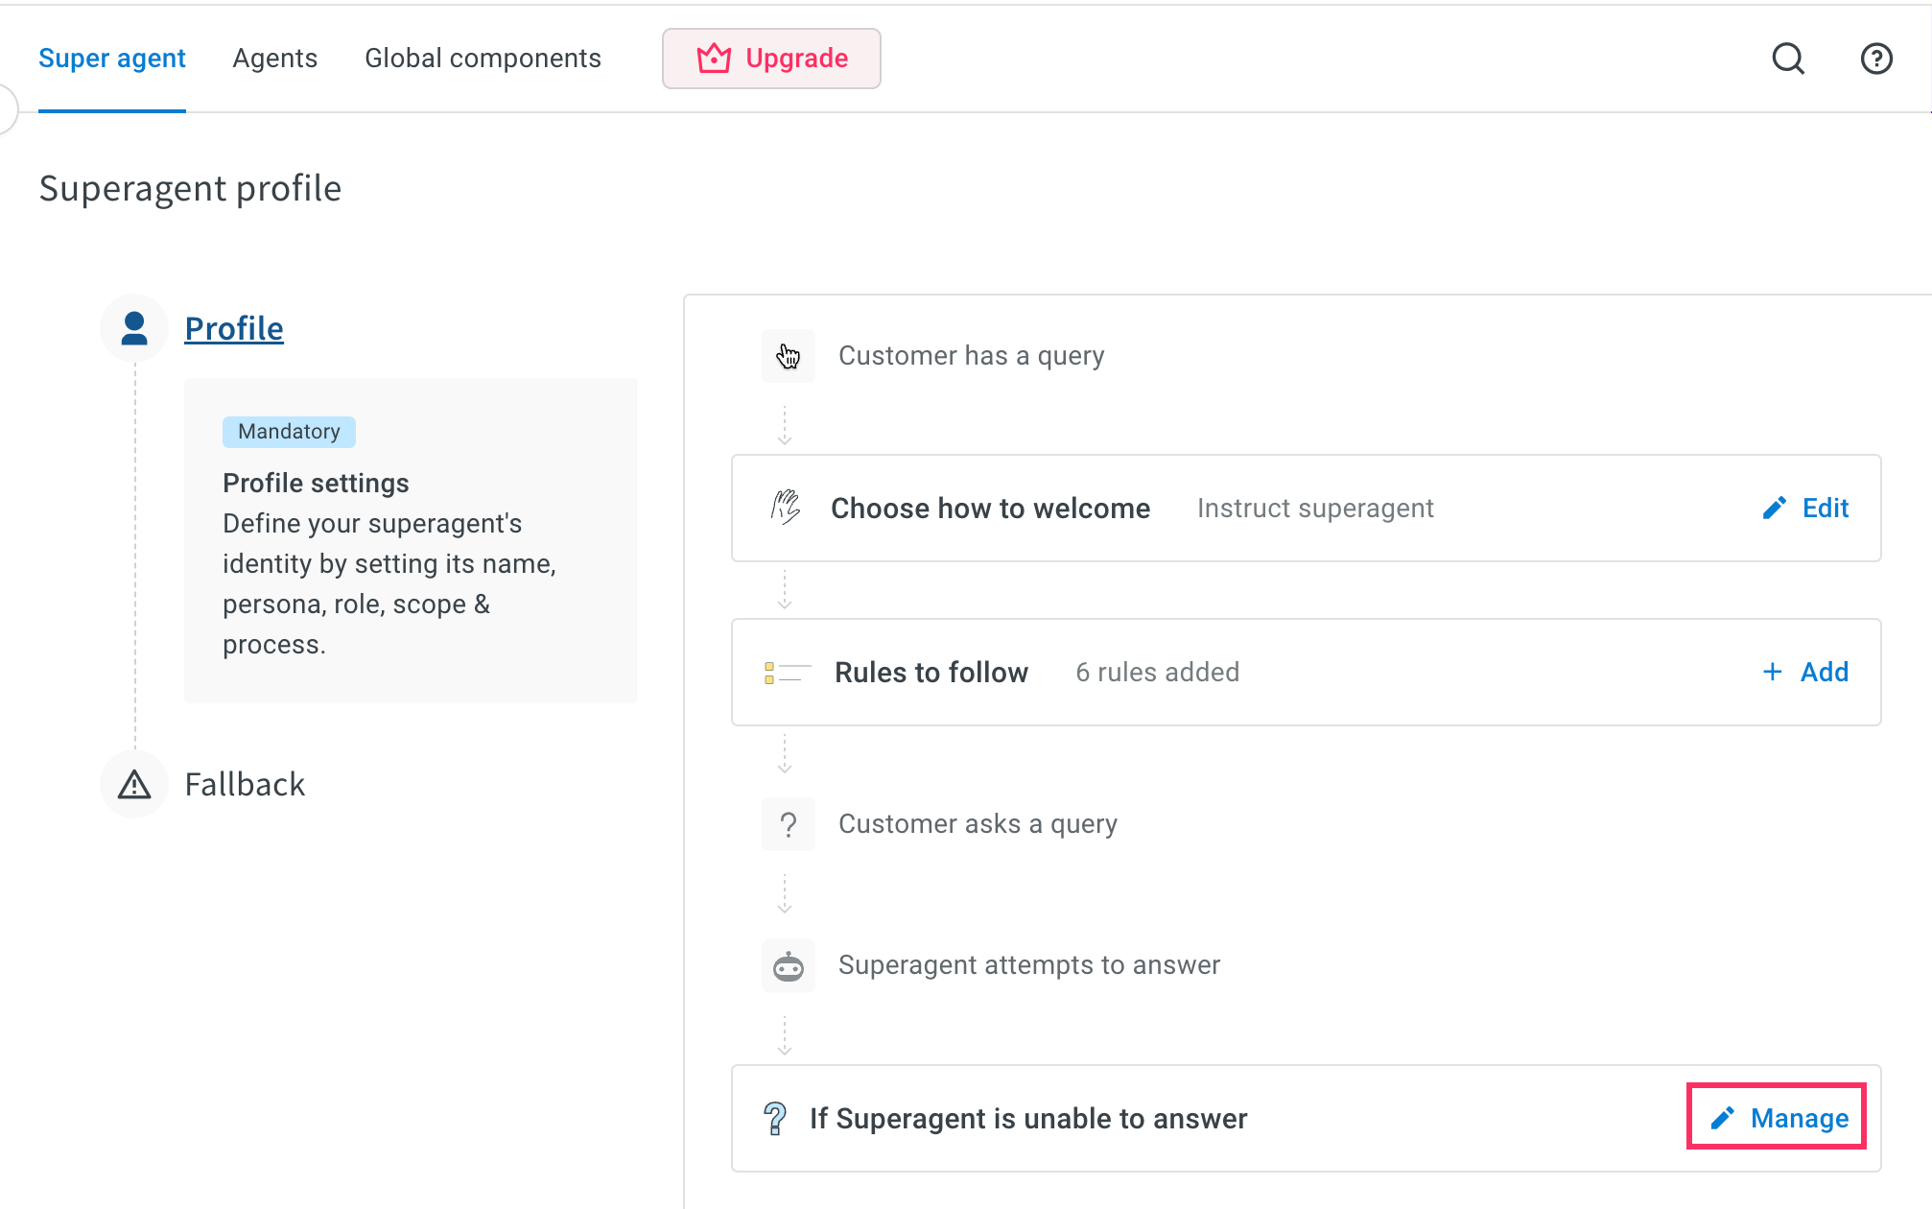Click the question mark icon beside unable to answer
Image resolution: width=1932 pixels, height=1209 pixels.
[774, 1119]
